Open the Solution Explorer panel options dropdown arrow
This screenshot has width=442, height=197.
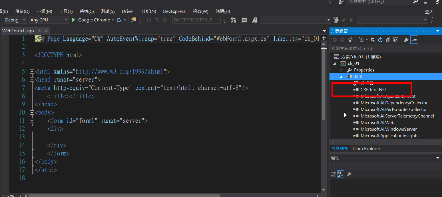tap(438, 31)
